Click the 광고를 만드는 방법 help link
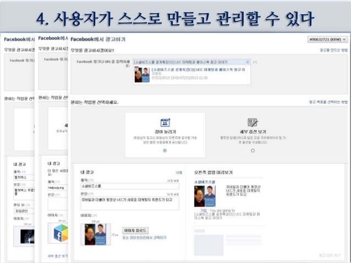Viewport: 351px width, 263px height. point(334,50)
